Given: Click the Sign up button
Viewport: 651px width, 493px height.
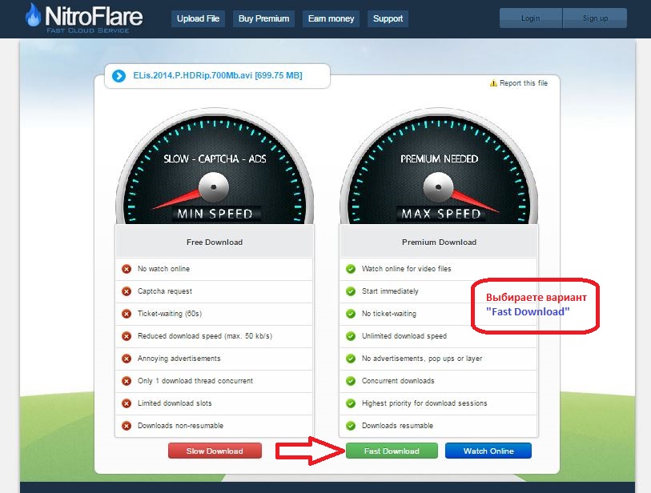Looking at the screenshot, I should pyautogui.click(x=595, y=18).
